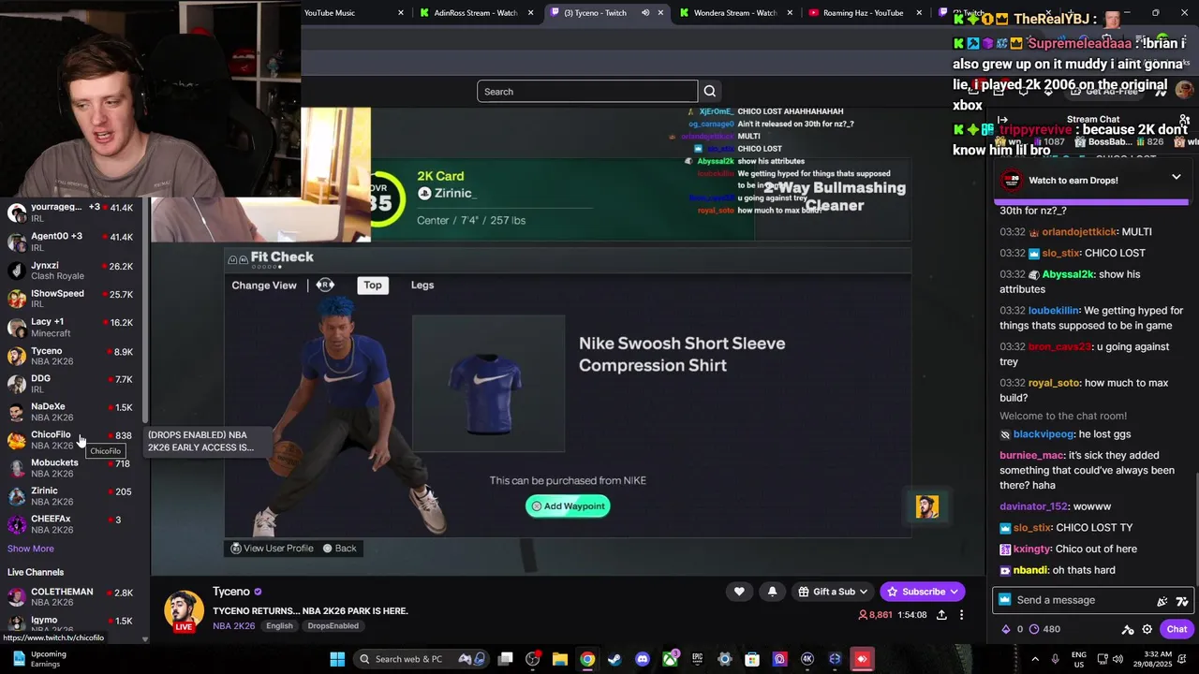Open Jynxzi channel in sidebar
The image size is (1199, 674).
[x=70, y=271]
